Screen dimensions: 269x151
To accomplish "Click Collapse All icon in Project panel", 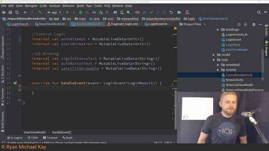I will 245,24.
